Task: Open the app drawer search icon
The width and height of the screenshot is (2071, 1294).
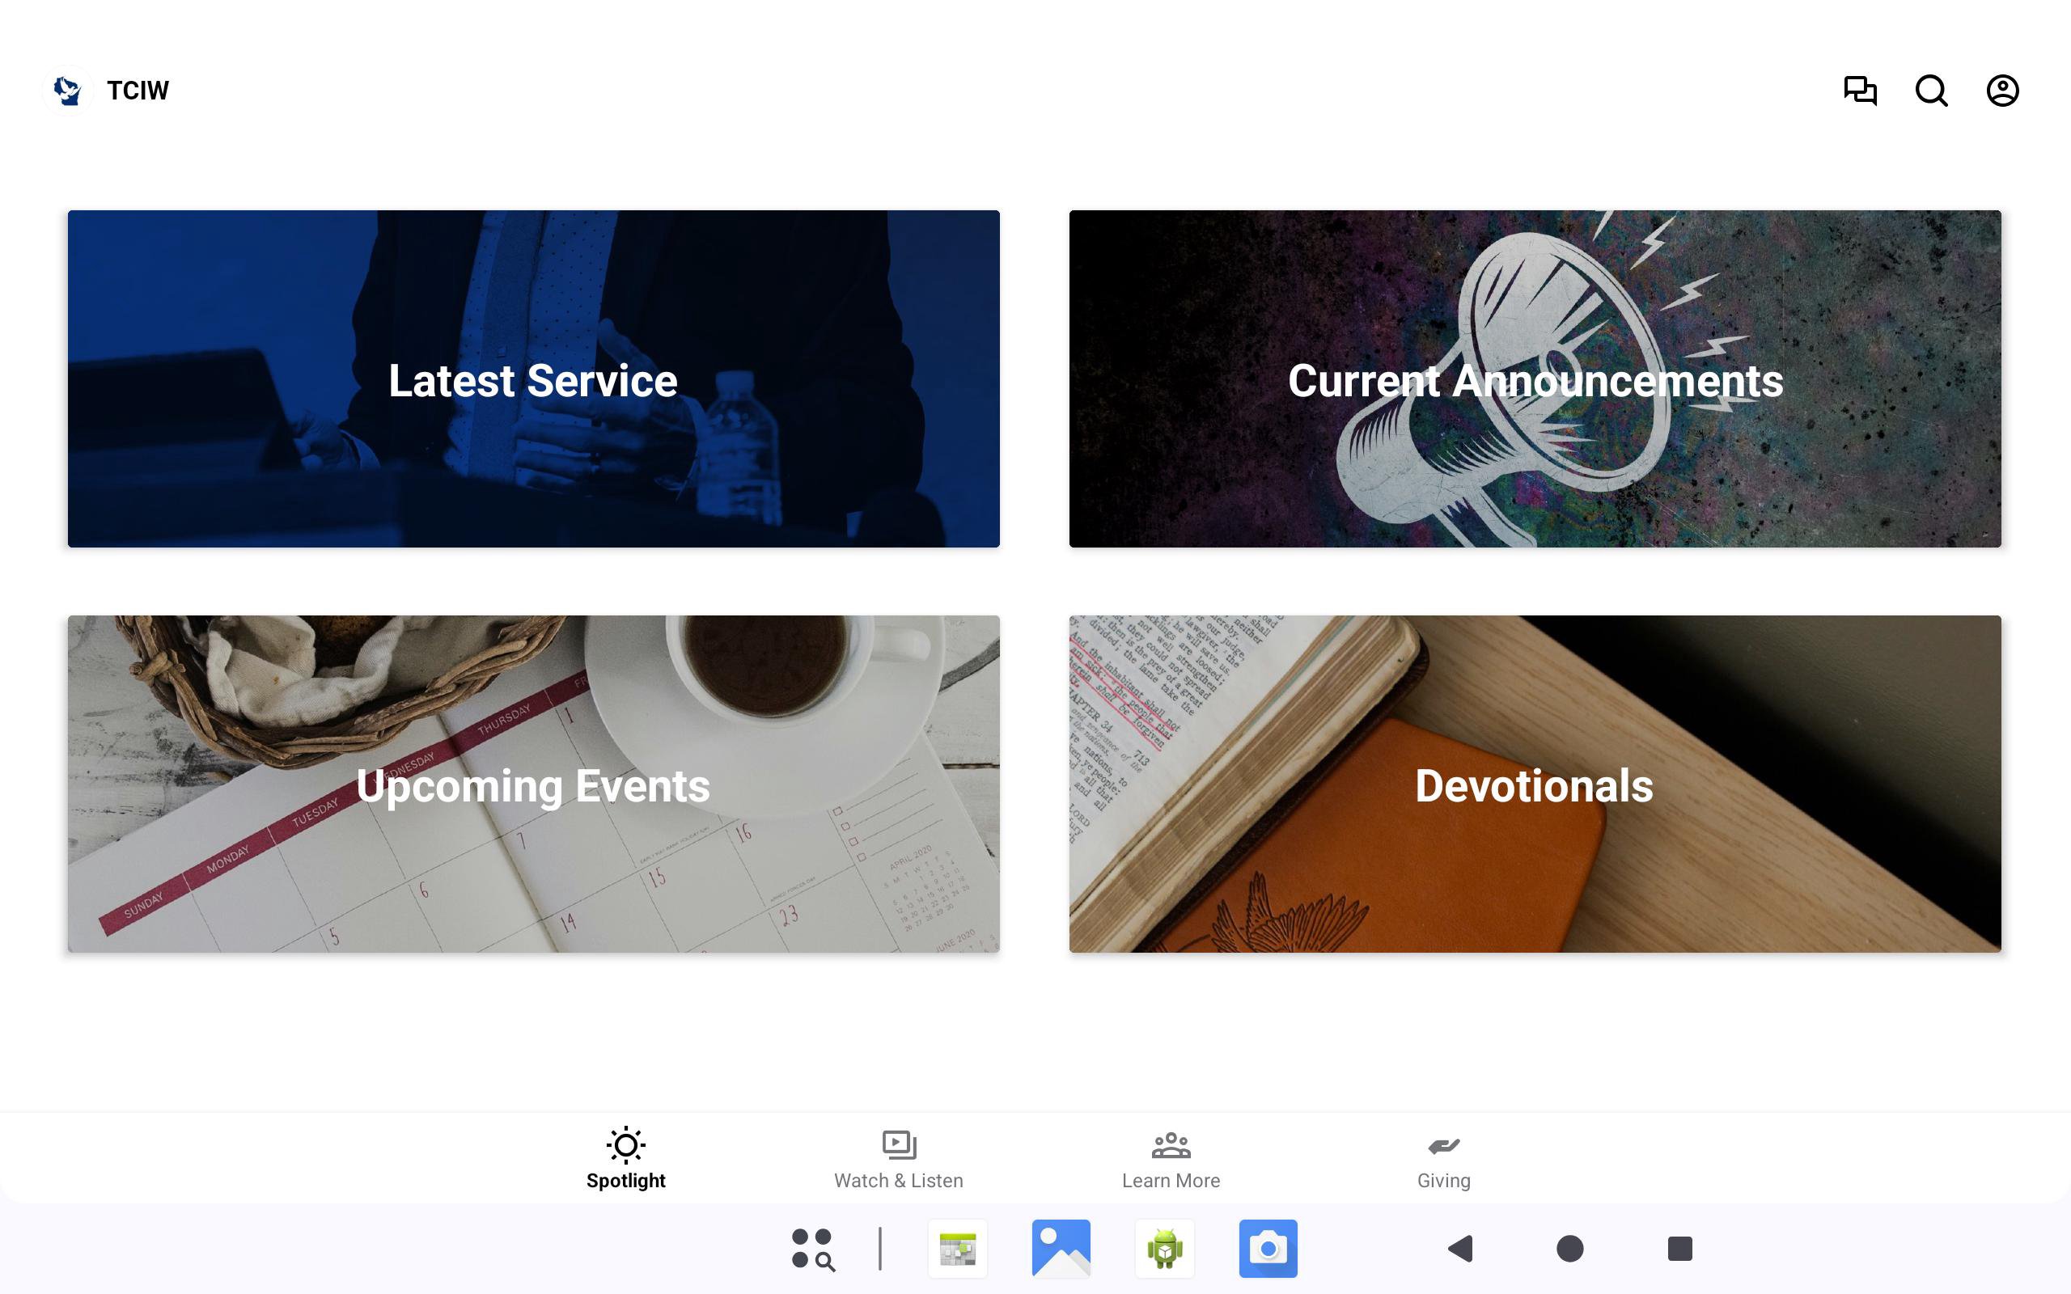Action: (813, 1249)
